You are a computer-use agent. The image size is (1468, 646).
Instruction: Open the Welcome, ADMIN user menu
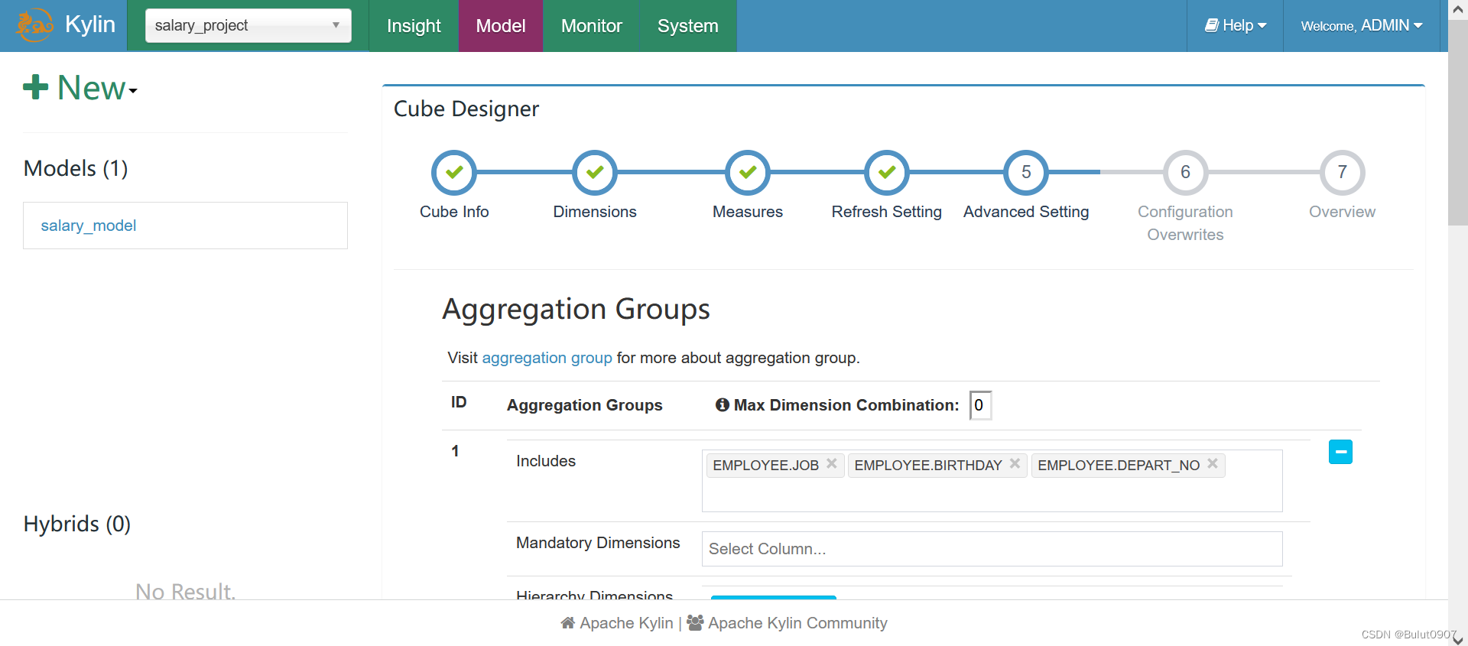[x=1362, y=26]
